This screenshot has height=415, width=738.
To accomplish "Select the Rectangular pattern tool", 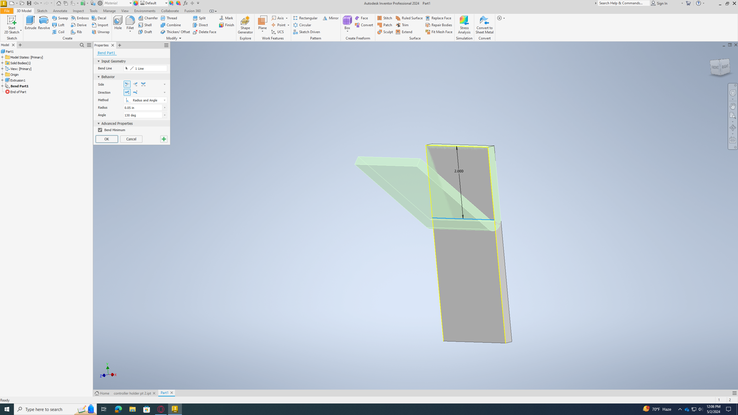I will point(305,18).
